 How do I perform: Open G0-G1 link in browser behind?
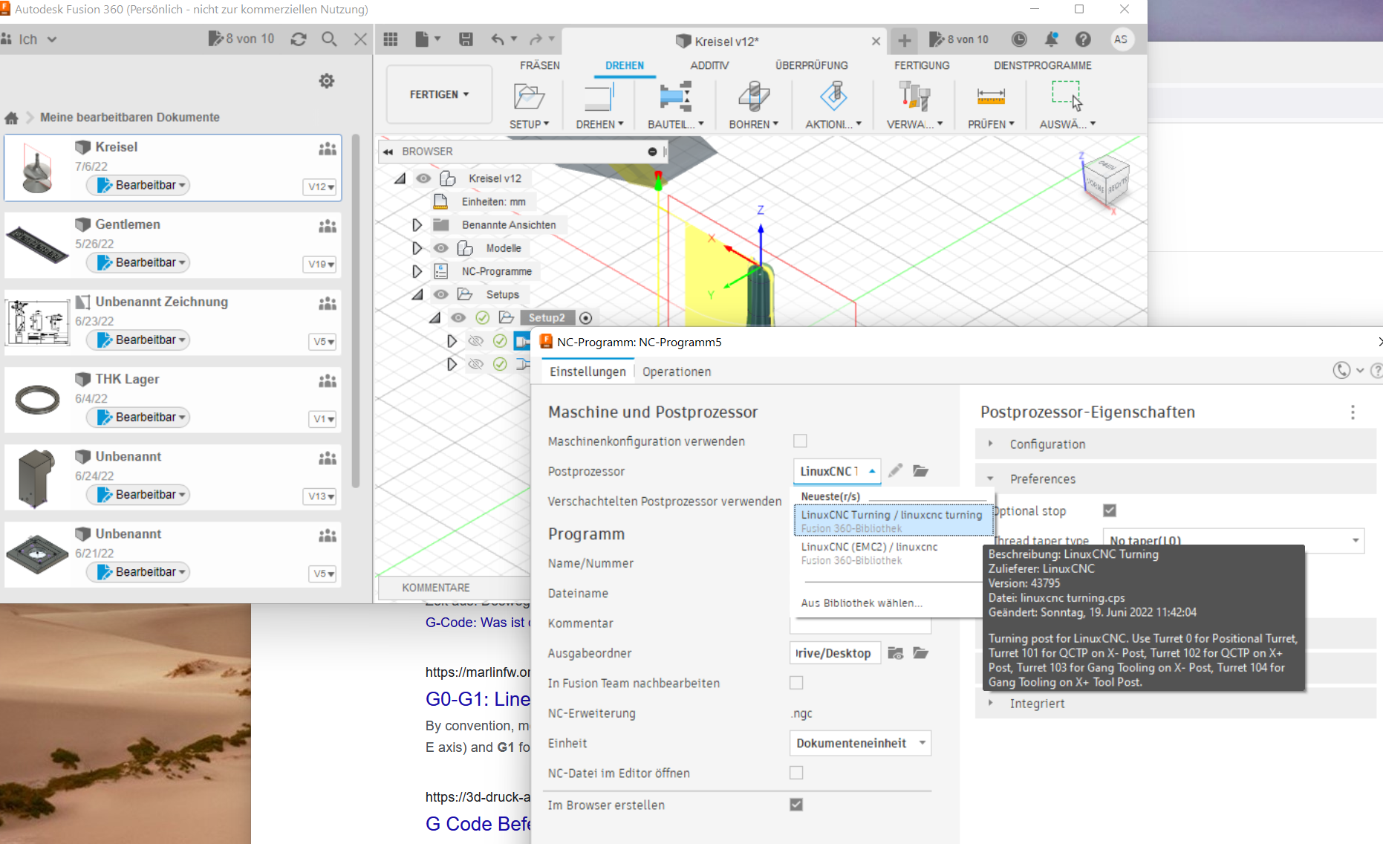pyautogui.click(x=478, y=699)
